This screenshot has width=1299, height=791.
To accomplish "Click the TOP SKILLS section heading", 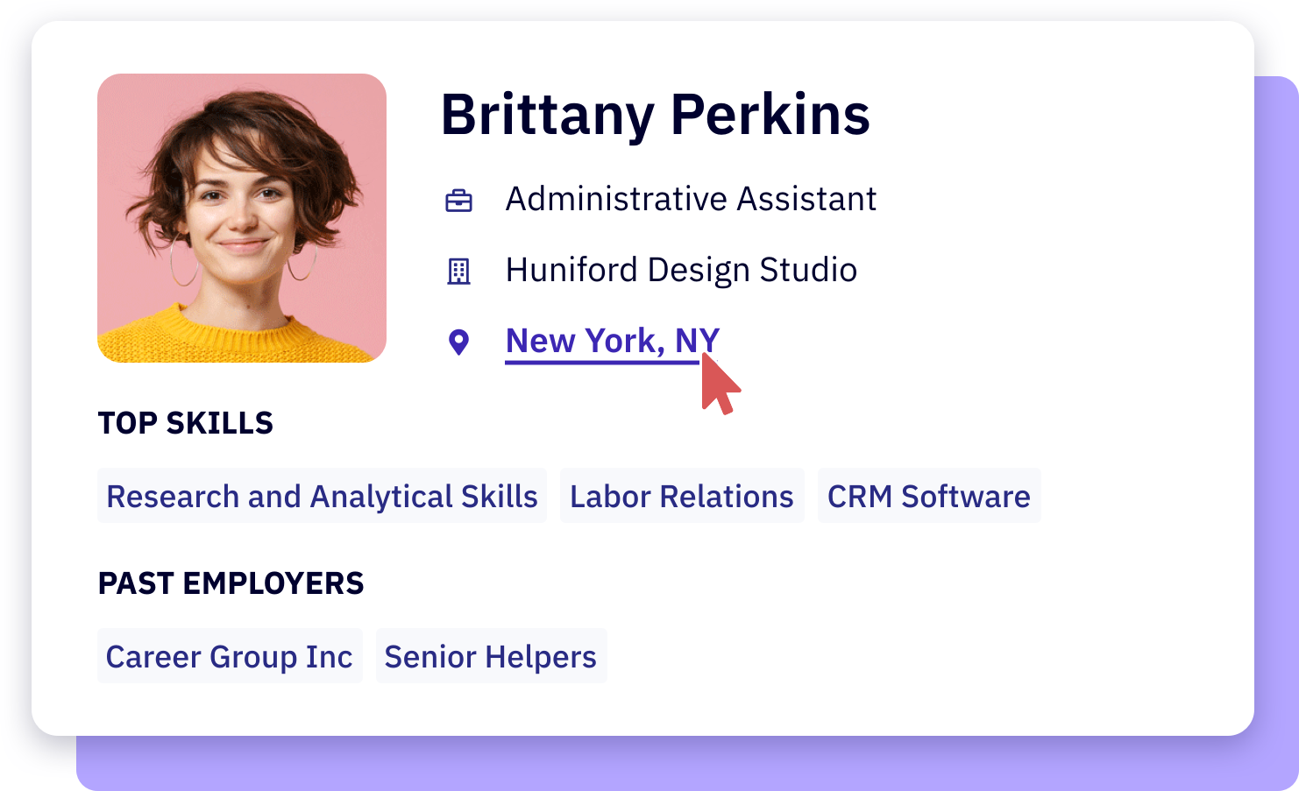I will 186,423.
